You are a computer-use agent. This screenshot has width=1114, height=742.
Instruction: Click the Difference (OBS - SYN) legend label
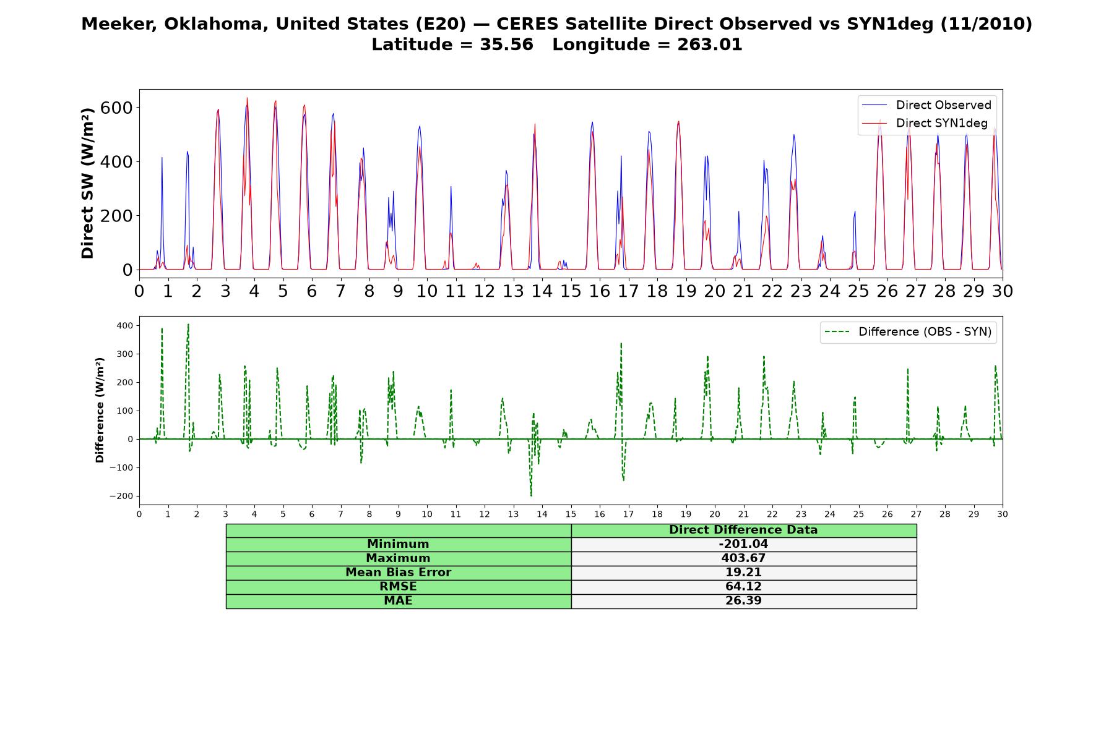[925, 332]
